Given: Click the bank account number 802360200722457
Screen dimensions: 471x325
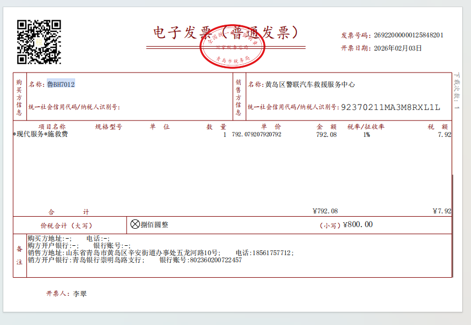Looking at the screenshot, I should (x=215, y=260).
